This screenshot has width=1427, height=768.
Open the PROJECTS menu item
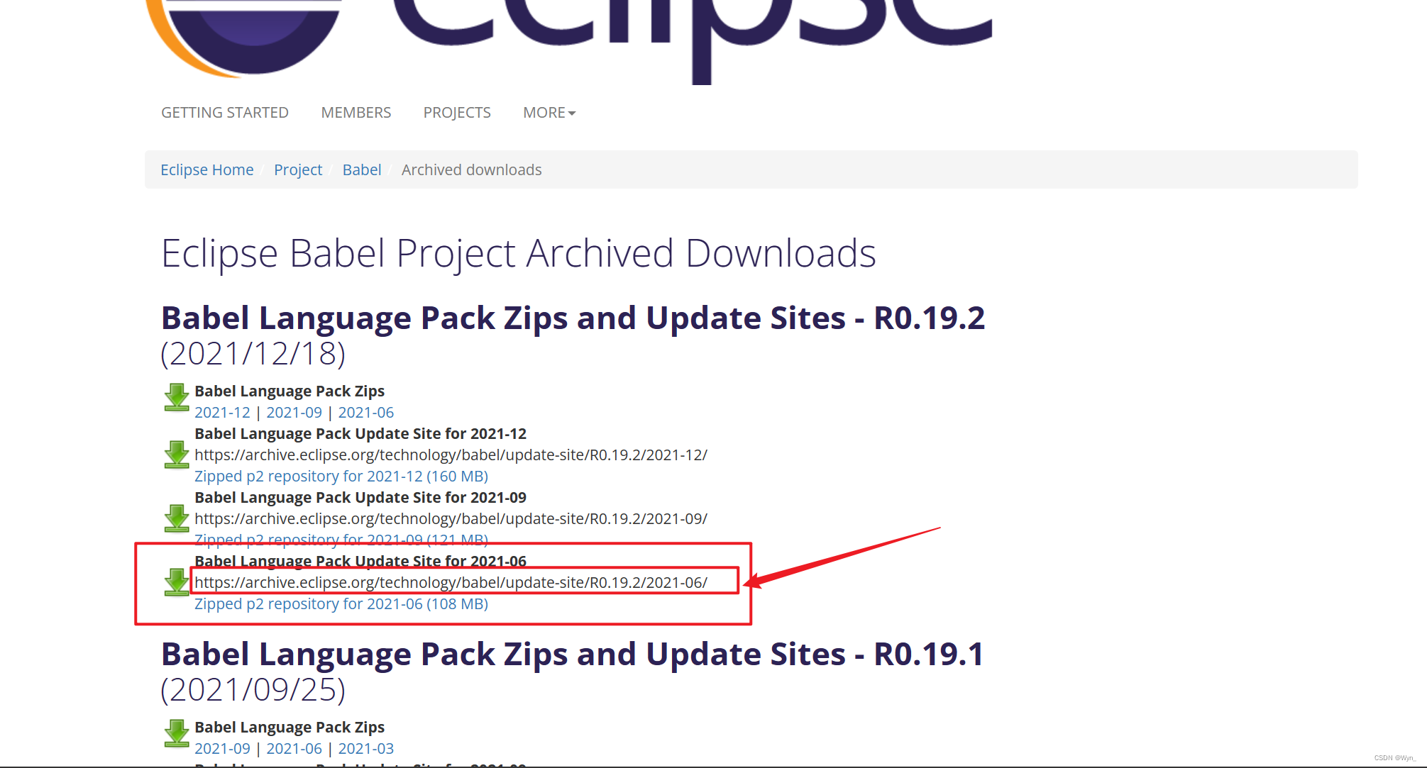pos(456,113)
